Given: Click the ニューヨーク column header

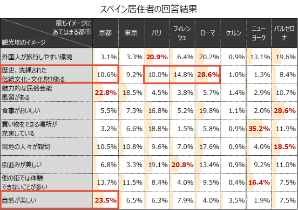Looking at the screenshot, I should pos(258,33).
